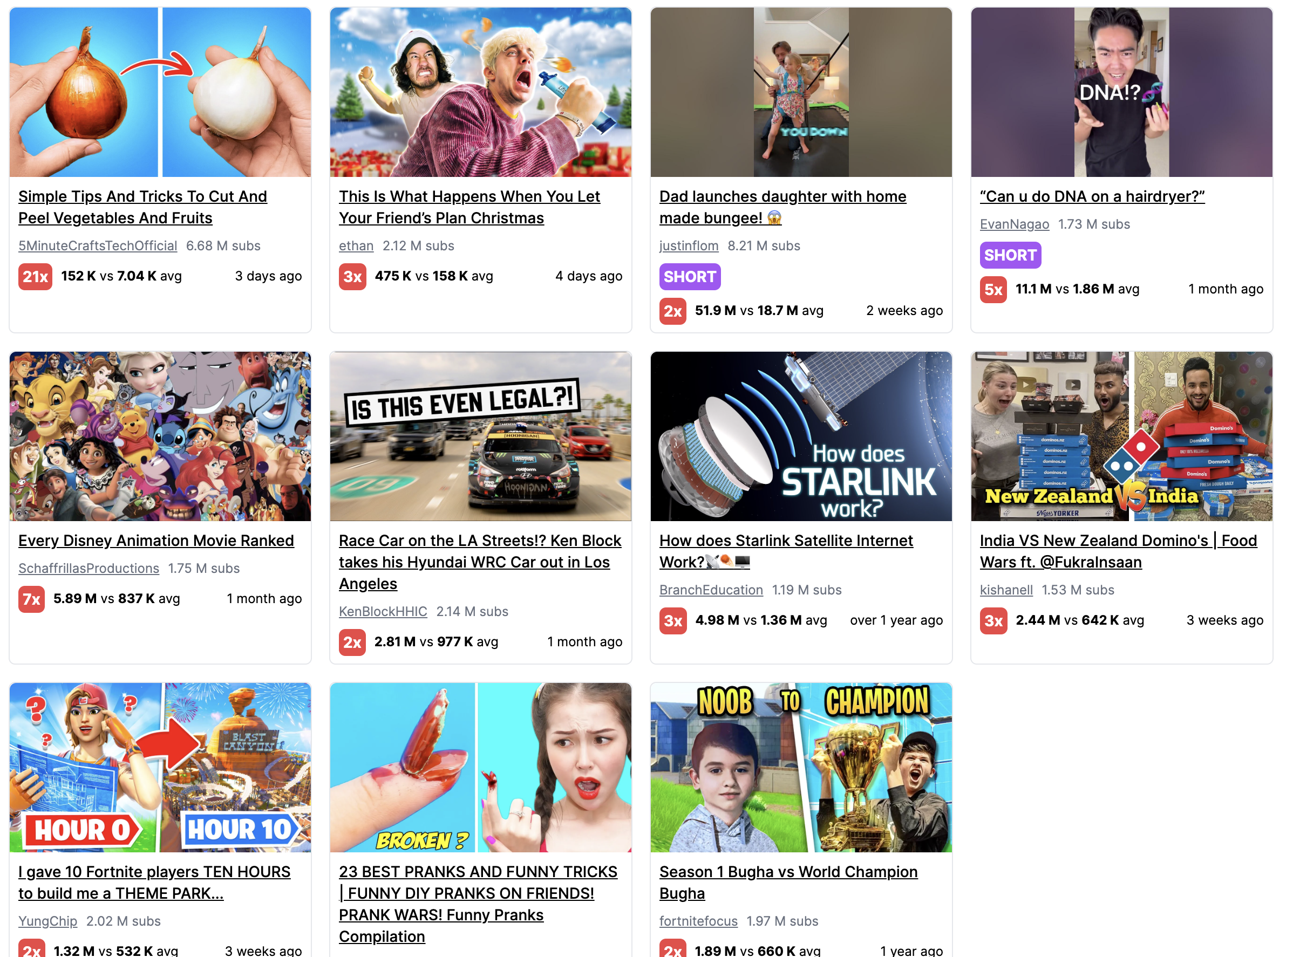Click the 3x badge next to 475 K

tap(352, 276)
